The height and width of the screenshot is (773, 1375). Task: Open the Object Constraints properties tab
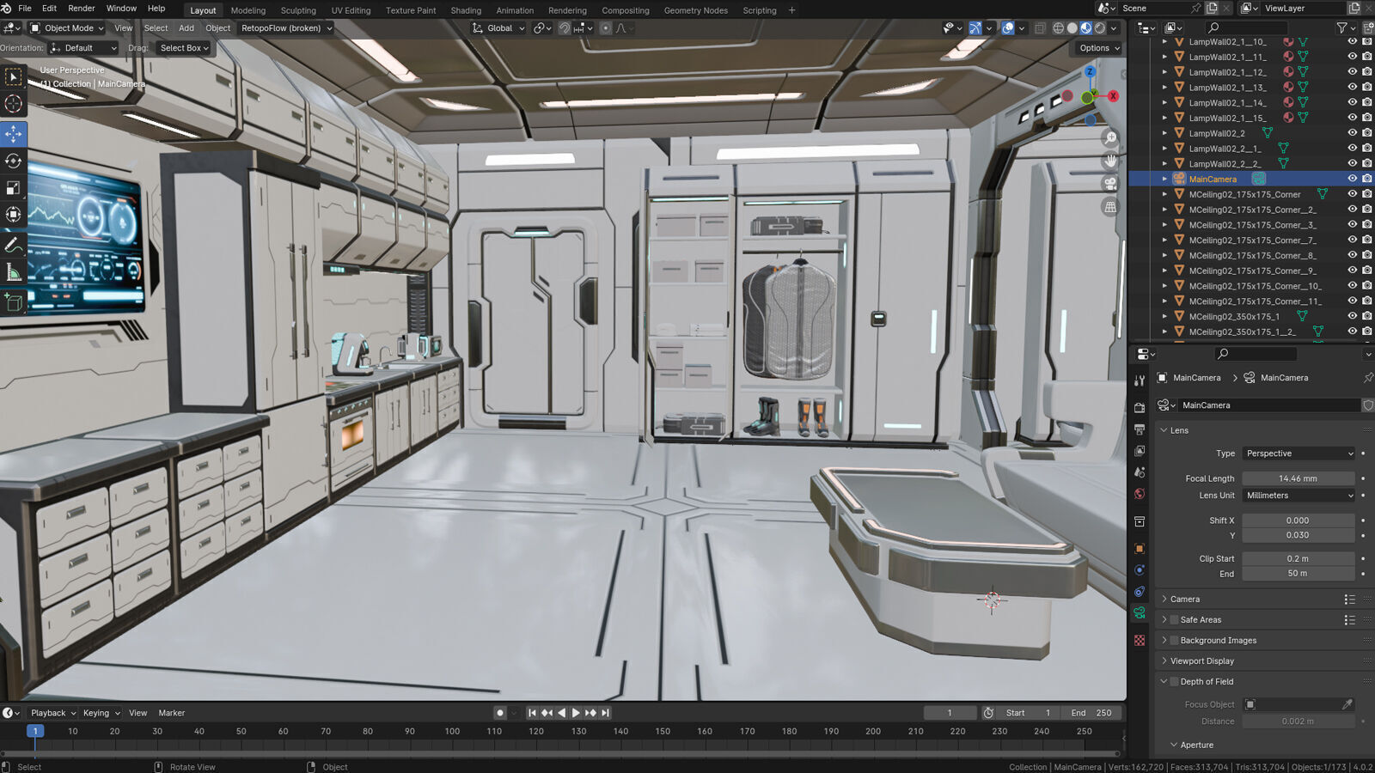point(1140,592)
